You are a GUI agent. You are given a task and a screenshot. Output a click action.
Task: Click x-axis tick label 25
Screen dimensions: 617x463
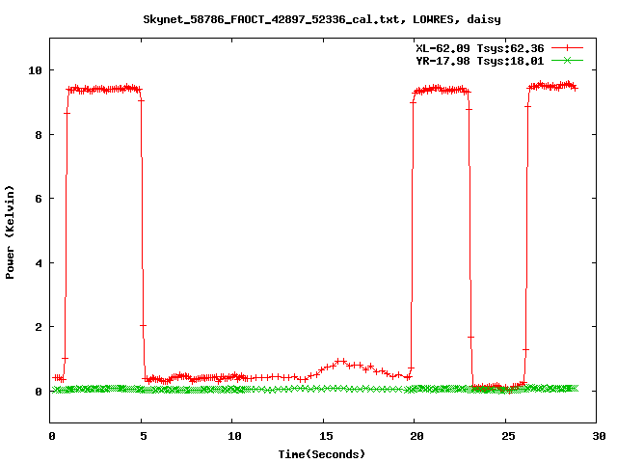point(508,436)
